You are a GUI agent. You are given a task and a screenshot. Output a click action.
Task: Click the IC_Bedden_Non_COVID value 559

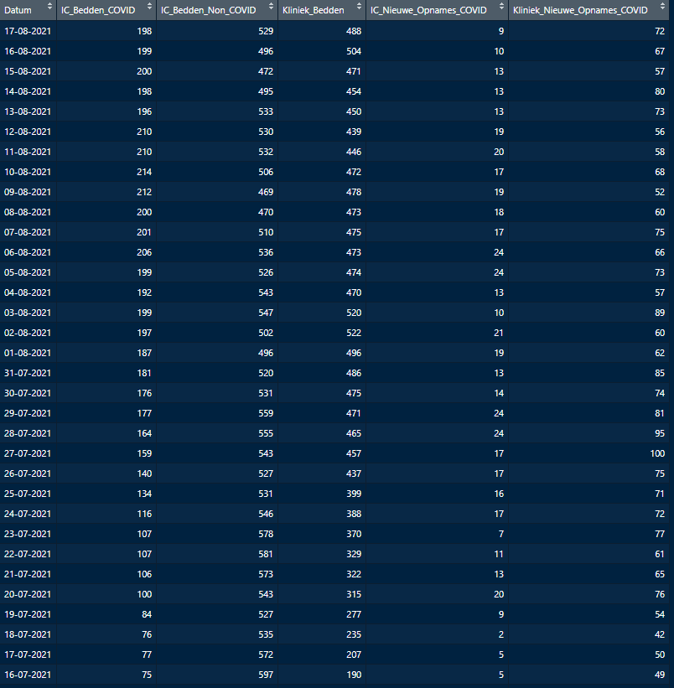[266, 413]
